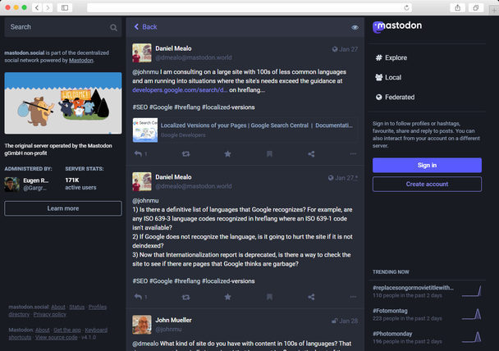The image size is (499, 351).
Task: Open the Local timeline
Action: (388, 77)
